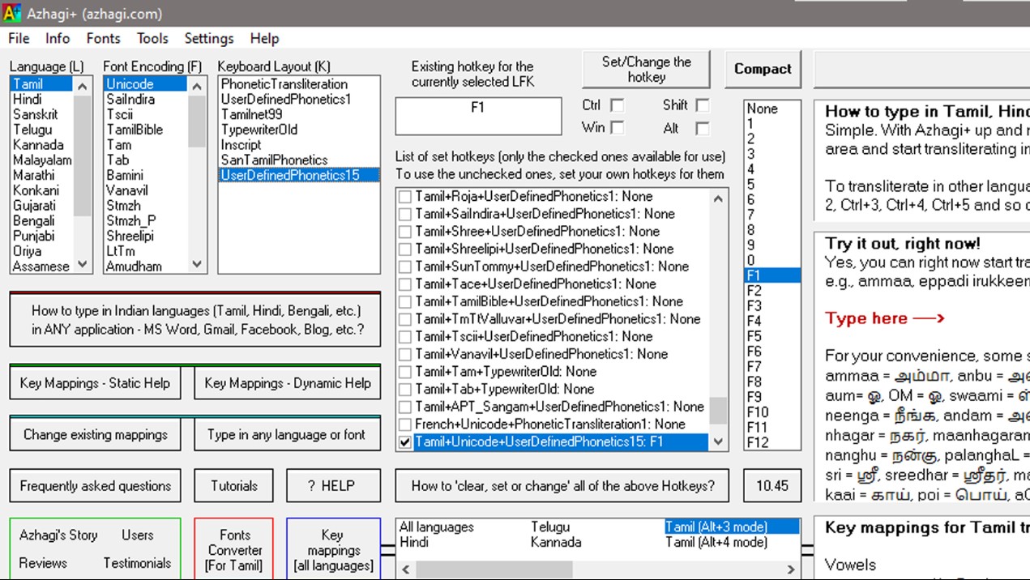
Task: Open the Tutorials button
Action: 234,486
